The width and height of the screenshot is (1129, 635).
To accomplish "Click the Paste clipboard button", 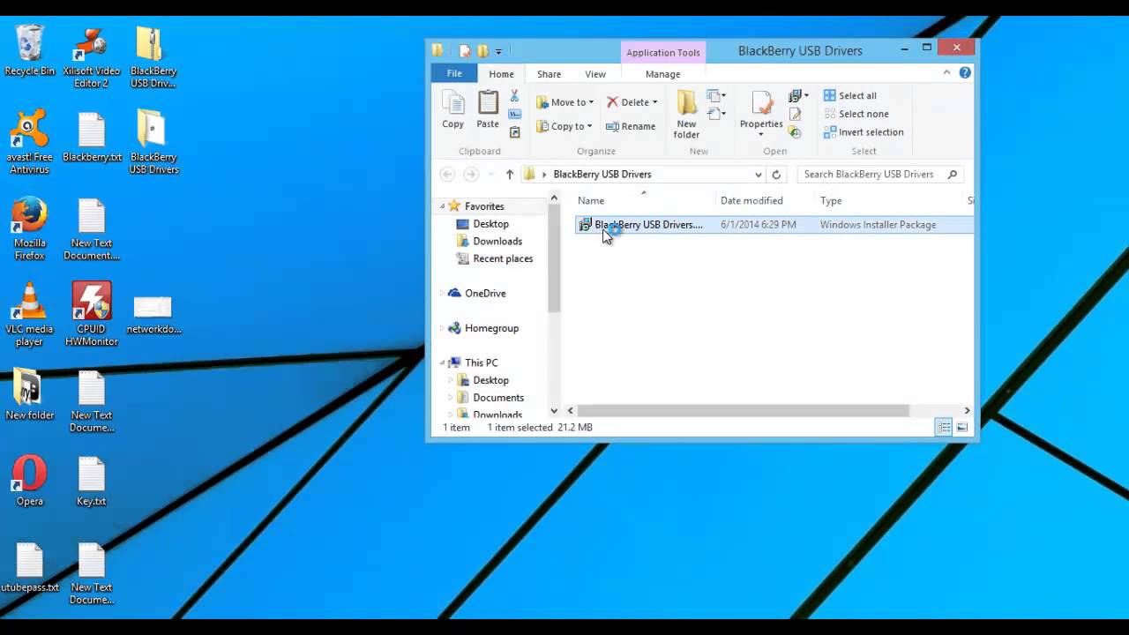I will point(488,110).
